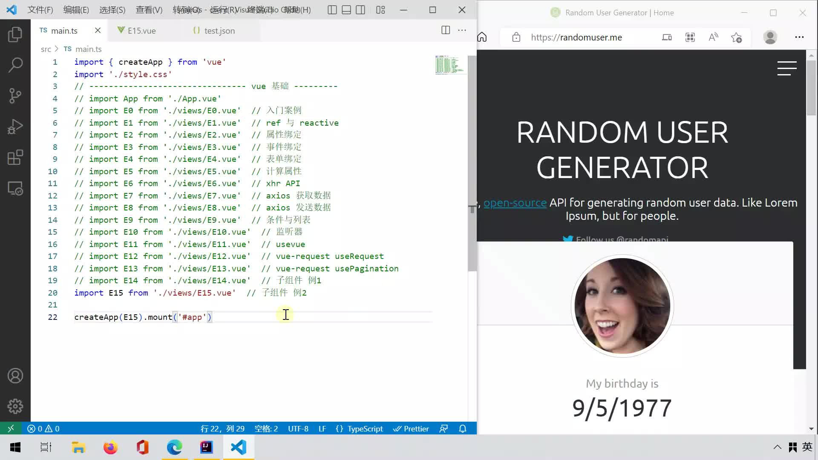
Task: Open go-to-line from 行 22, 列 29
Action: click(x=222, y=428)
